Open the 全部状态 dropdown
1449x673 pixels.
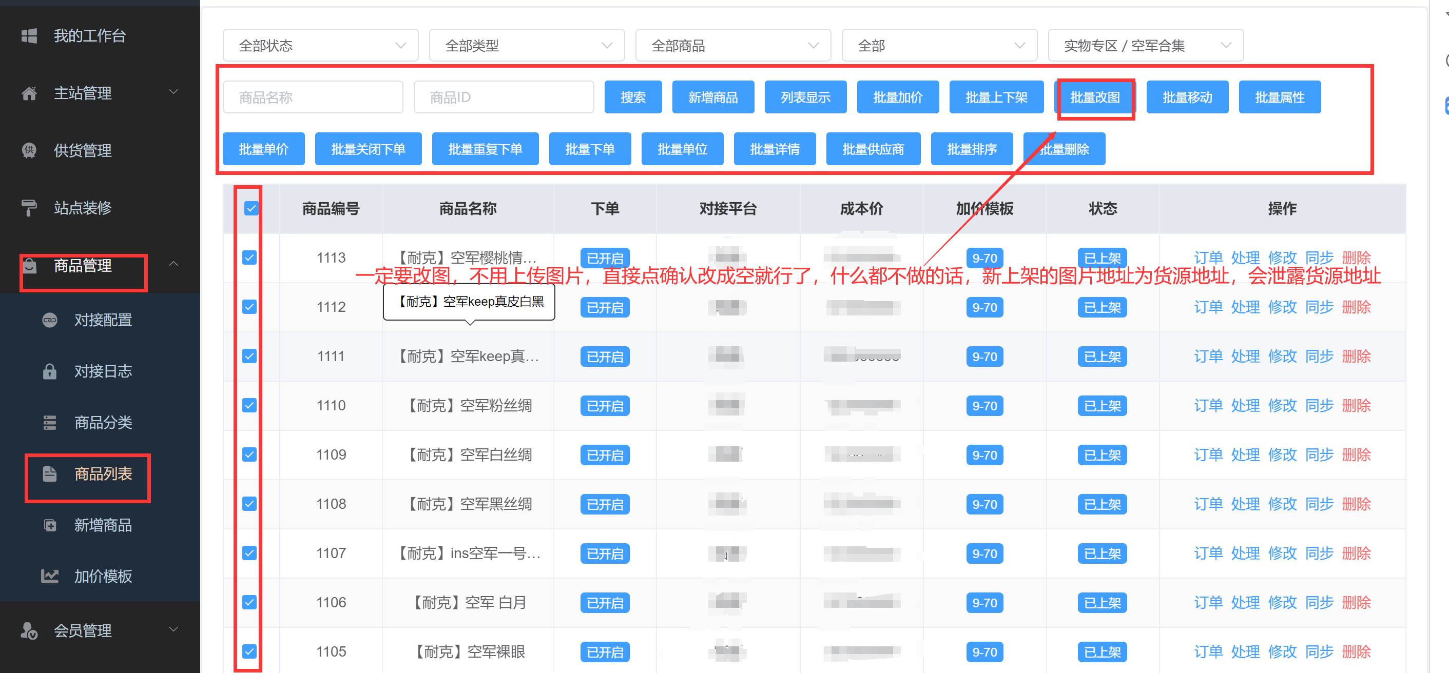320,45
